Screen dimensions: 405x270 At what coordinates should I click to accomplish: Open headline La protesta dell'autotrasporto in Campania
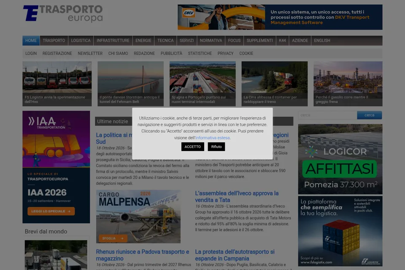(235, 255)
